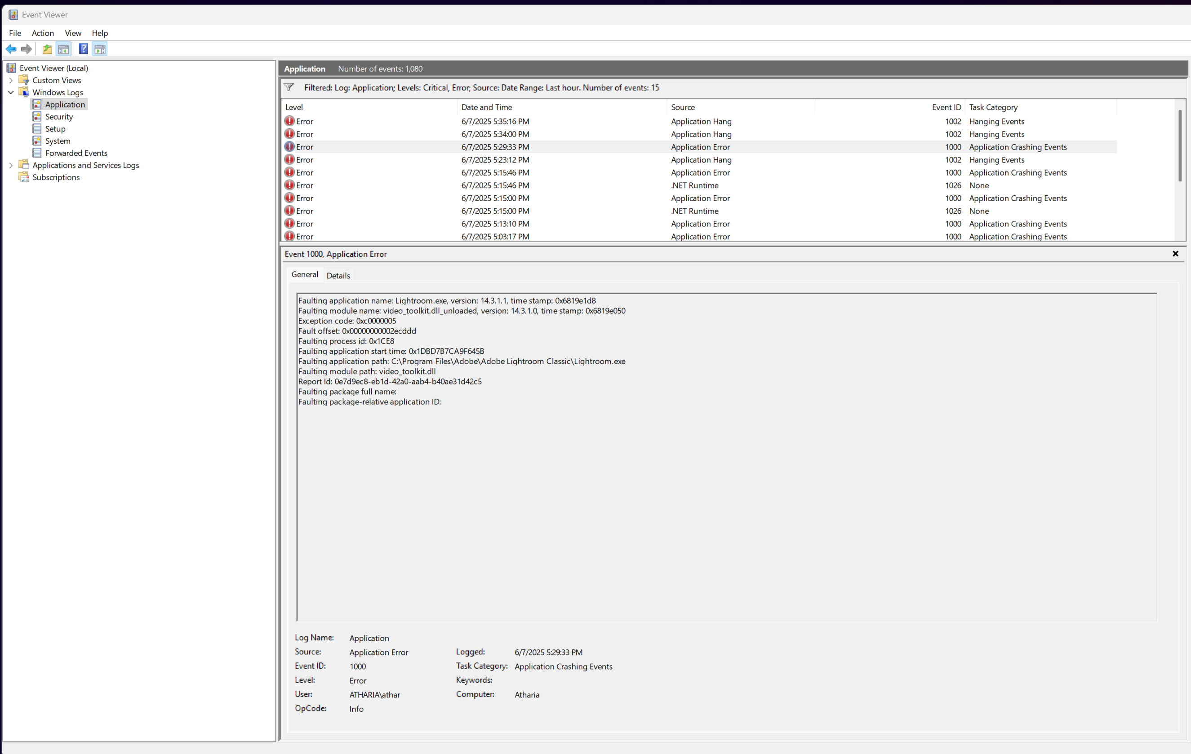Image resolution: width=1191 pixels, height=754 pixels.
Task: Select the Security log in tree
Action: [x=59, y=117]
